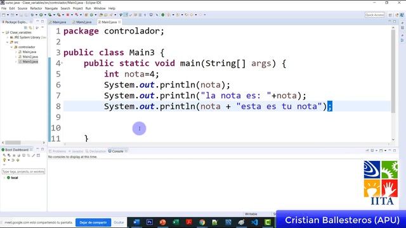Click the red Stop square icon in toolbar
This screenshot has height=228, width=406.
[68, 15]
